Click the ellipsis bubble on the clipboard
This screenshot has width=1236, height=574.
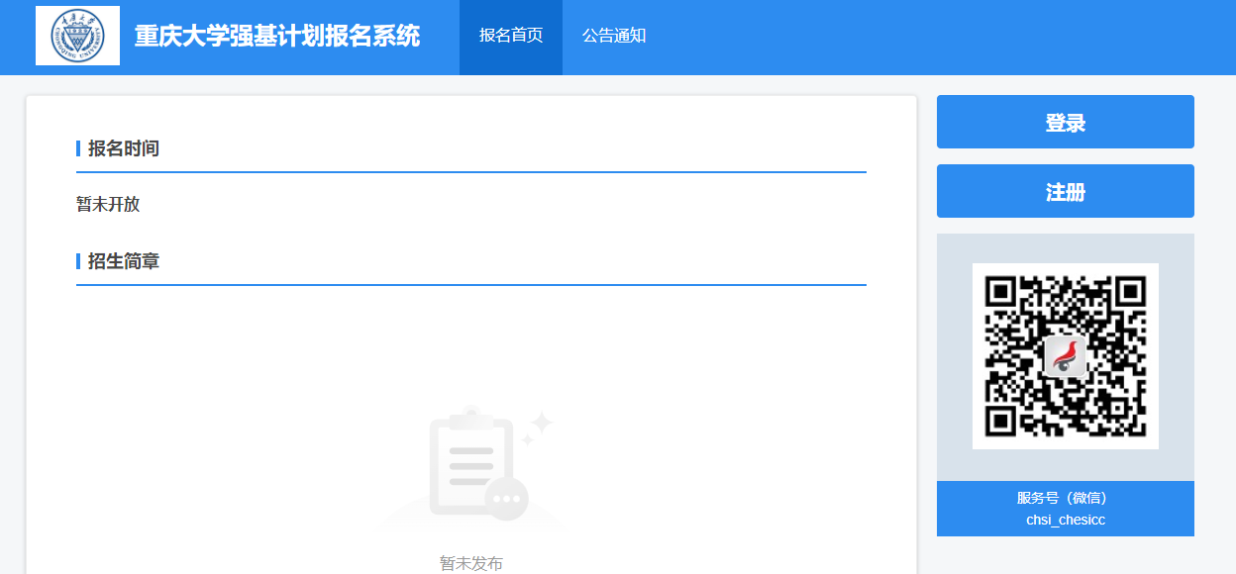(507, 498)
